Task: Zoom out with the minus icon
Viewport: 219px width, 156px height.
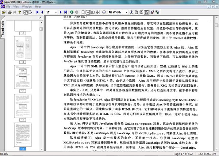Action: tap(104, 12)
